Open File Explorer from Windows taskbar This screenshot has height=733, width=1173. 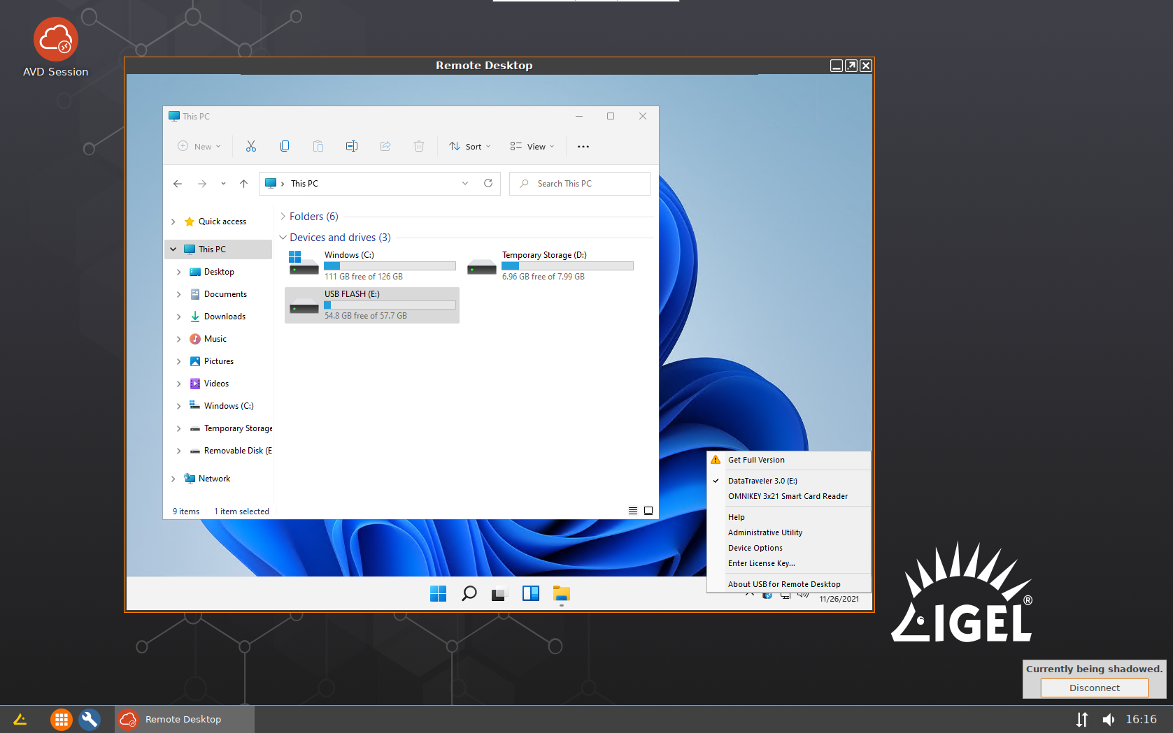[x=562, y=594]
